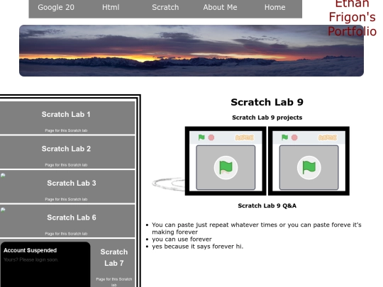Click Scratch logo in second project header
The height and width of the screenshot is (287, 383).
point(328,137)
